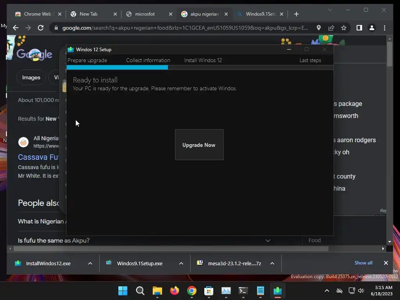Close the microsfot tab
400x300 pixels.
tap(171, 14)
